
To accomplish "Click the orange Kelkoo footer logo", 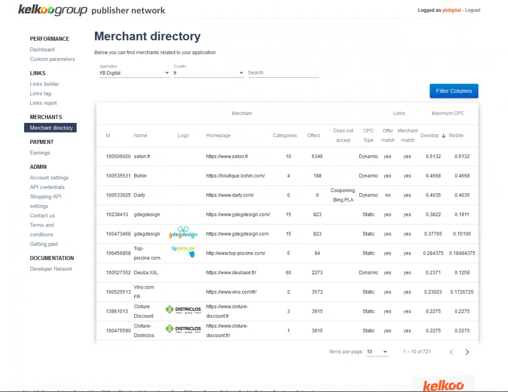I will pos(443,385).
